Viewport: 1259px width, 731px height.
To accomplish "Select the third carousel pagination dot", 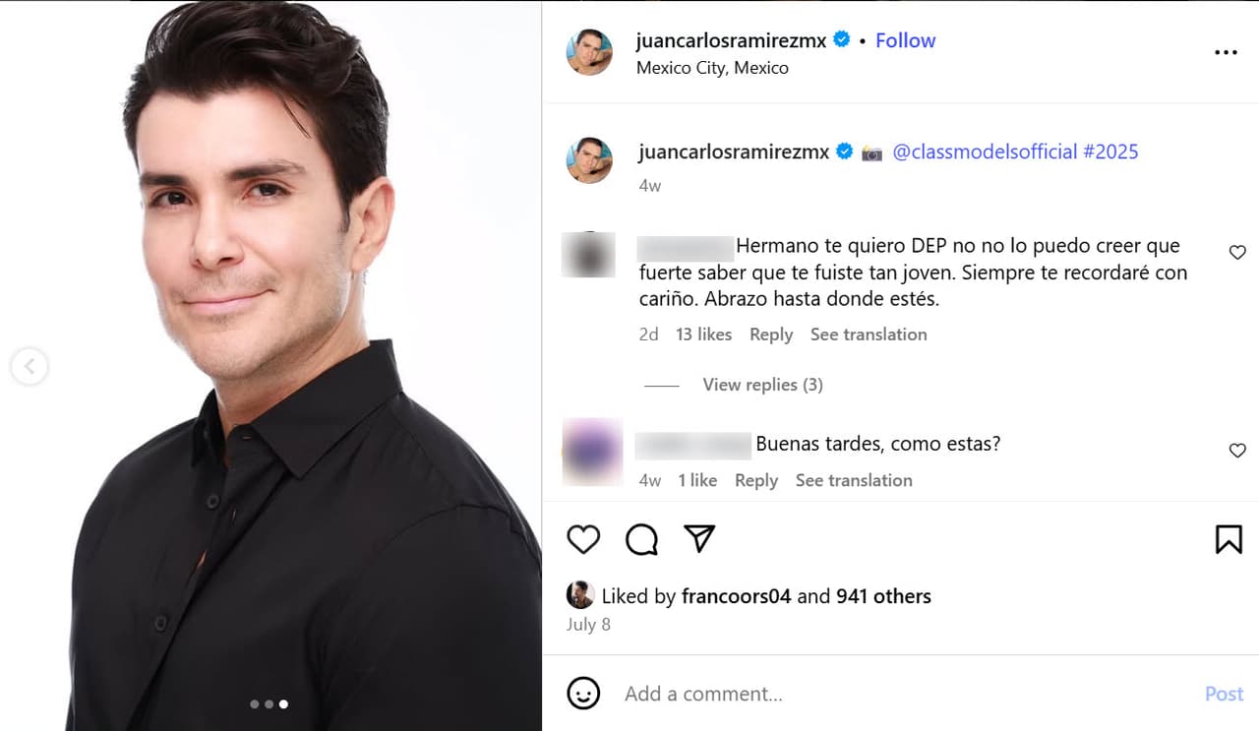I will 284,703.
